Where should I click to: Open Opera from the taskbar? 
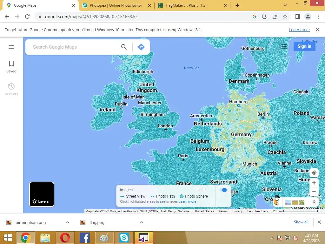pyautogui.click(x=65, y=238)
